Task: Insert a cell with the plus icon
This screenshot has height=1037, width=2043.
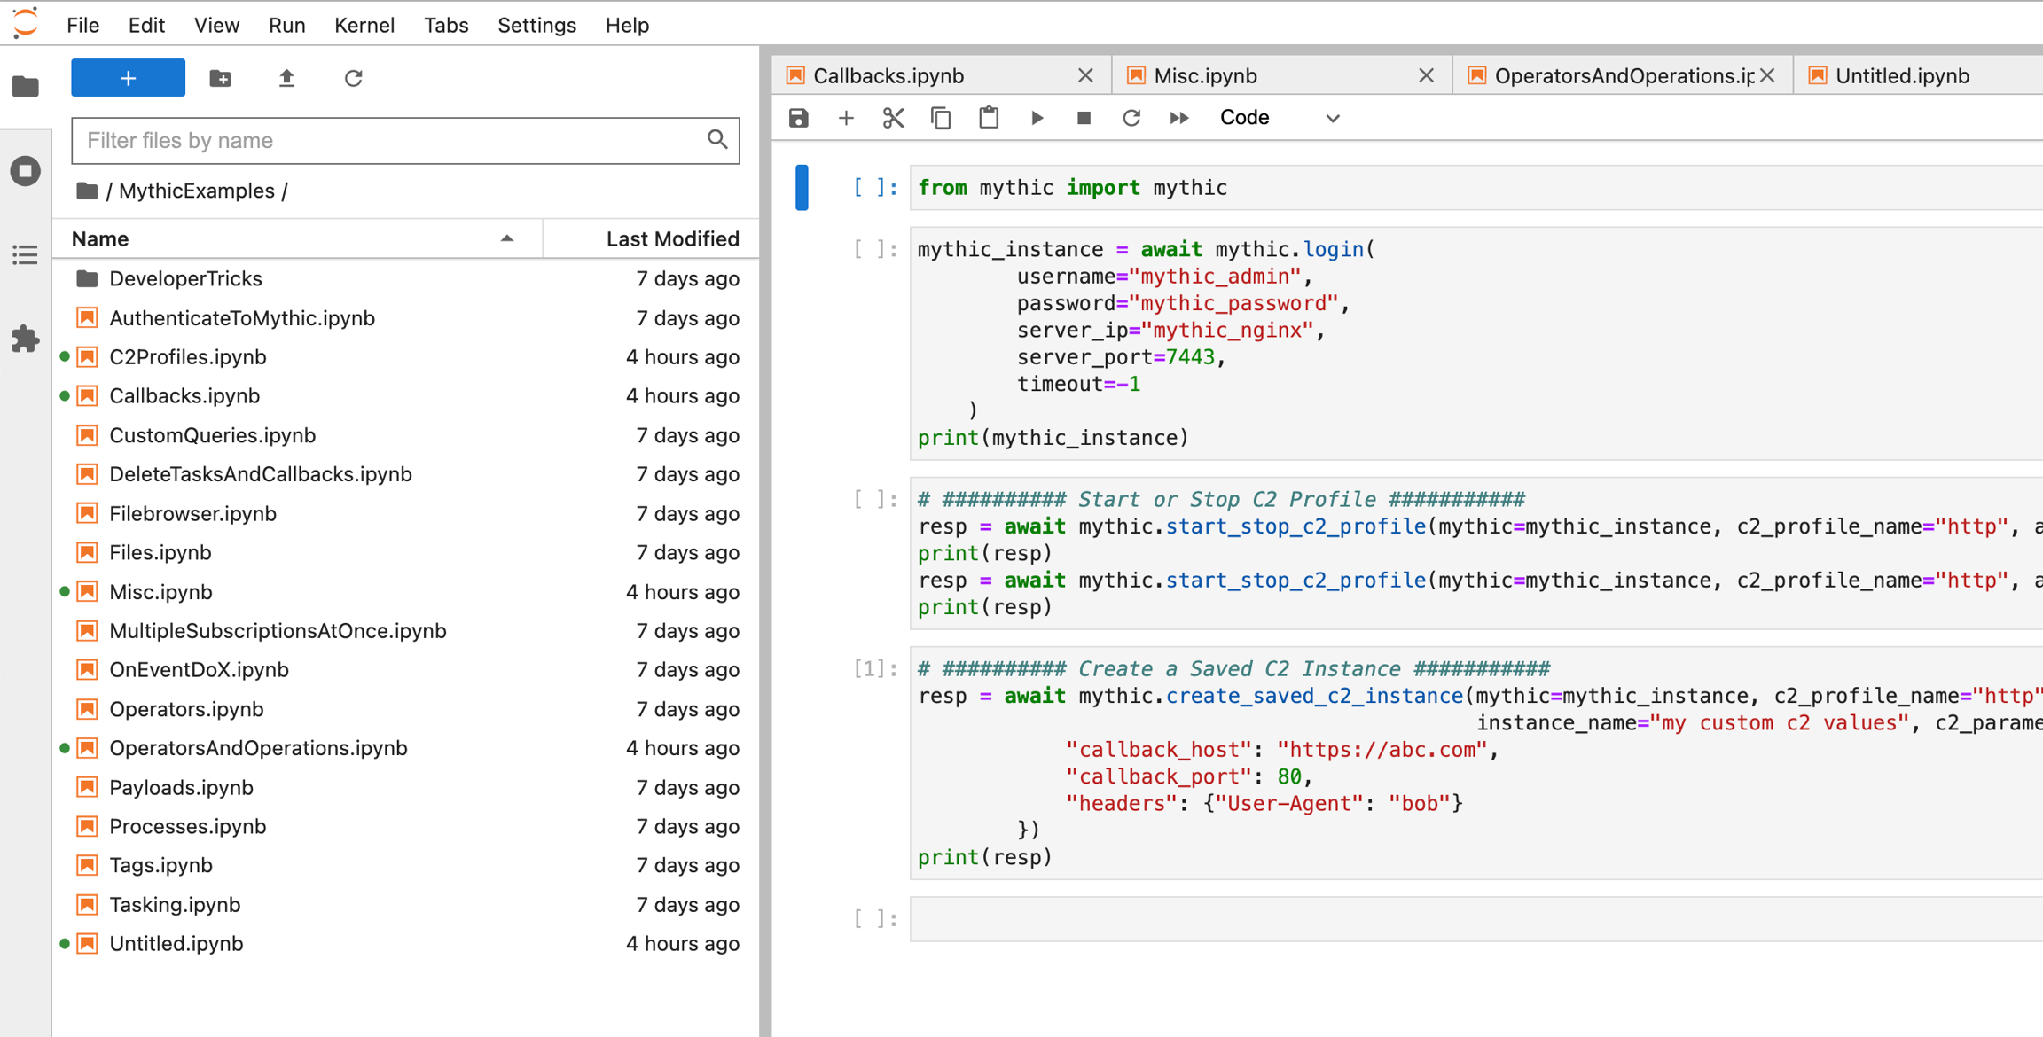Action: (x=846, y=118)
